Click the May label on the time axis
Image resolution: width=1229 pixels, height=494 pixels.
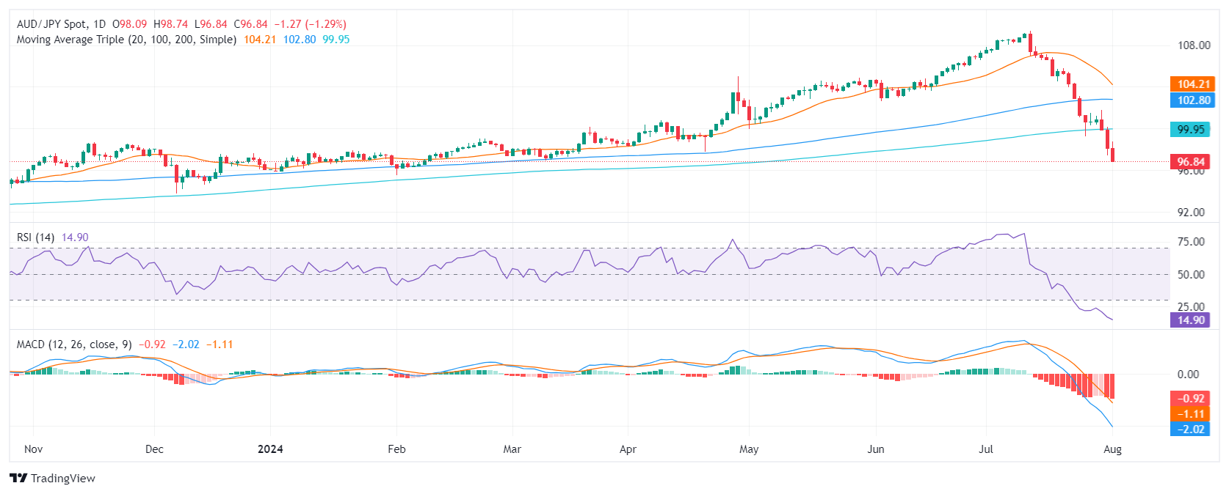pos(749,449)
